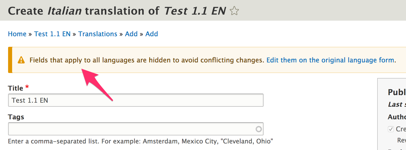Viewport: 406px width, 150px height.
Task: Click Edit them on the original language form
Action: click(x=330, y=60)
